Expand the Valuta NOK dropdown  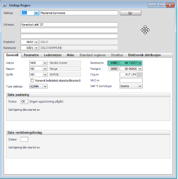pos(45,63)
